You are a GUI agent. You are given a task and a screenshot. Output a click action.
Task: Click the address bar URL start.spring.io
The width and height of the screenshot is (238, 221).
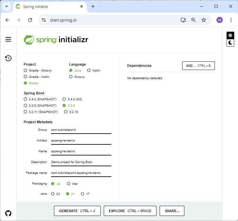(63, 20)
